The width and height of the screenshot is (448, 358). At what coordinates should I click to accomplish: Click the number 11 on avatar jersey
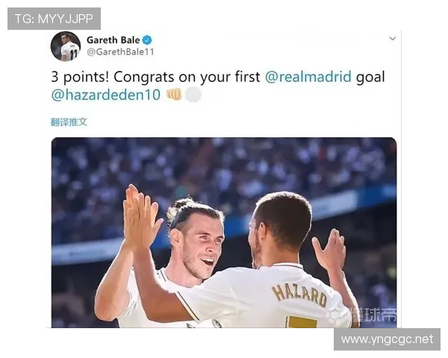(x=73, y=54)
